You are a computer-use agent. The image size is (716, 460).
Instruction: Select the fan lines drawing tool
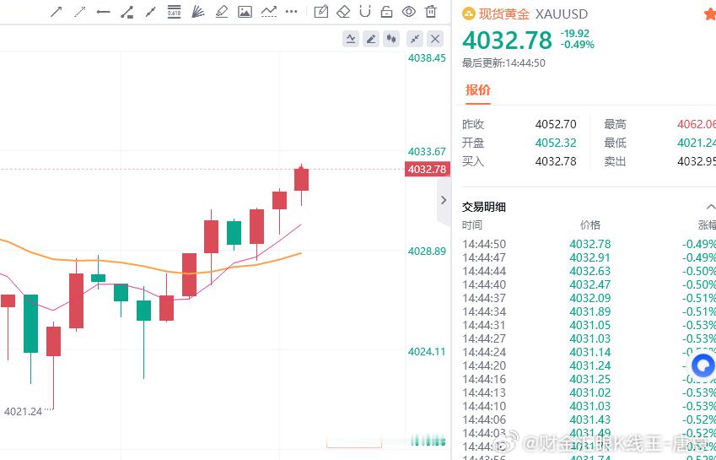pyautogui.click(x=197, y=12)
